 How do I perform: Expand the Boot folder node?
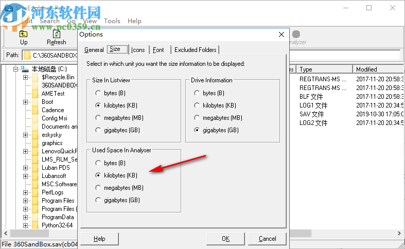25,102
